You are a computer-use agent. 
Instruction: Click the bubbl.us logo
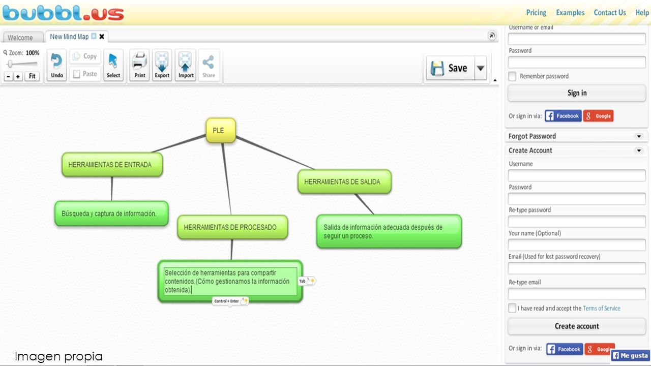coord(64,13)
